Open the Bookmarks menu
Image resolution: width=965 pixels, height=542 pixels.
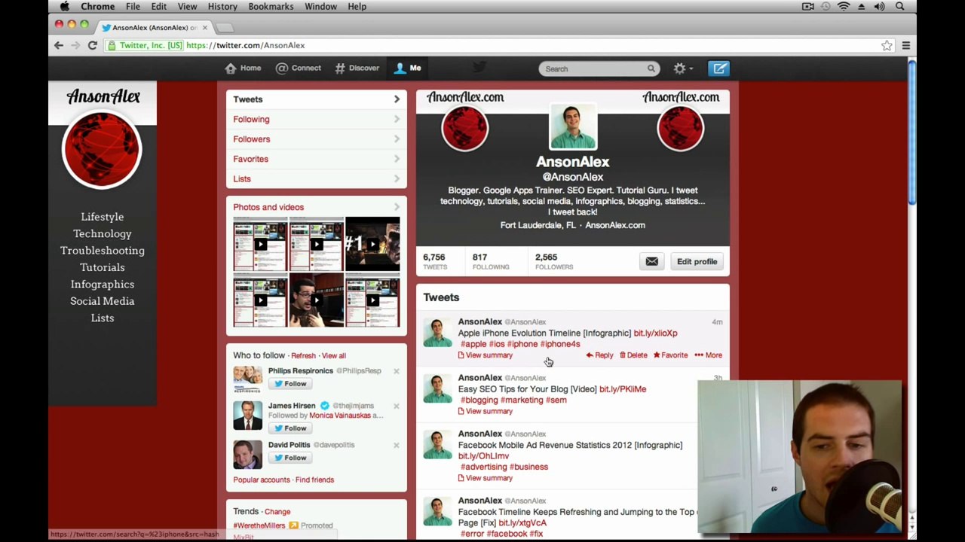click(x=271, y=7)
